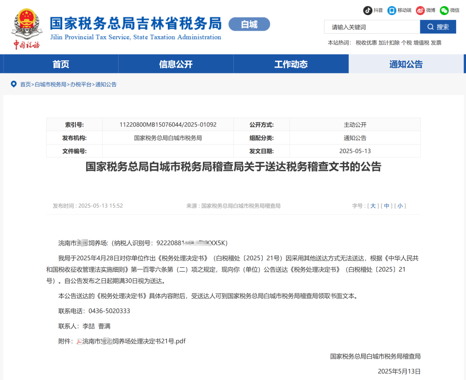This screenshot has height=380, width=466.
Task: Click hot word 加计扣除
Action: 389,43
